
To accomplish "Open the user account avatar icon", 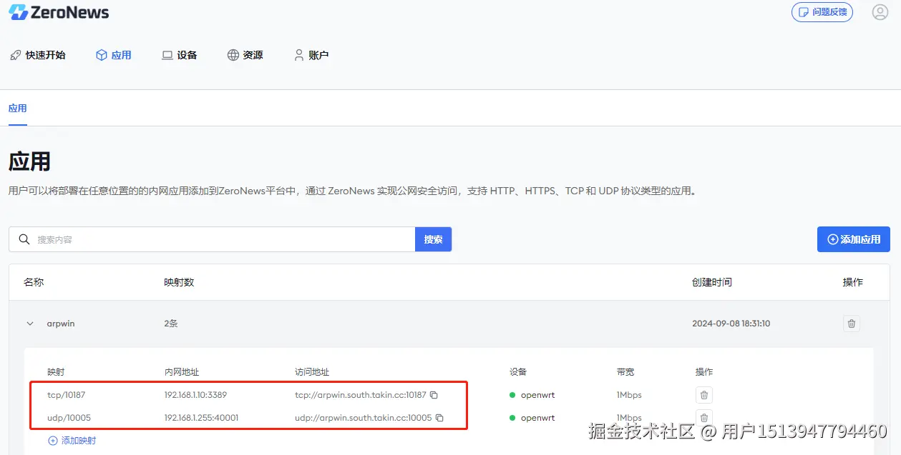I will coord(880,12).
